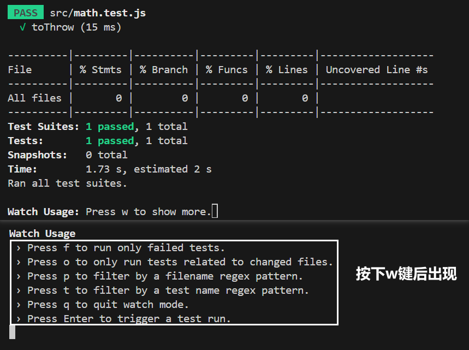This screenshot has width=469, height=350.
Task: Click the Snapshots: 0 total line
Action: (x=67, y=155)
